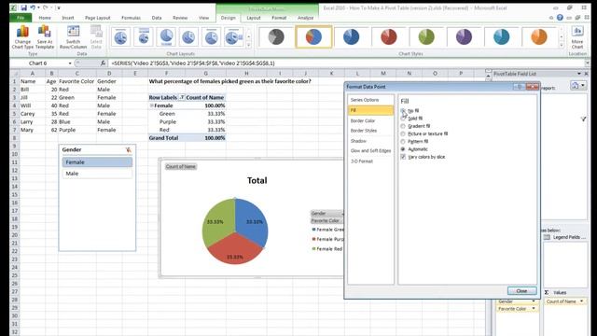The height and width of the screenshot is (336, 597).
Task: Collapse the Female group in pivot table
Action: click(151, 105)
